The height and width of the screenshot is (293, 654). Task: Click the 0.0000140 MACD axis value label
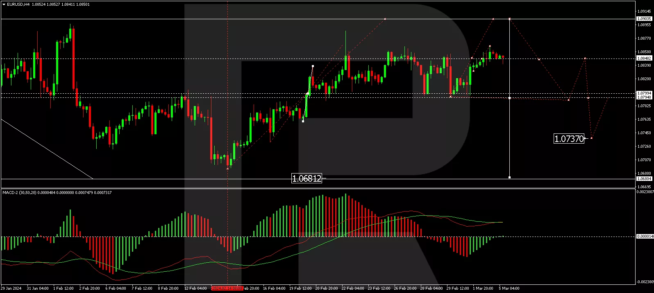point(645,237)
